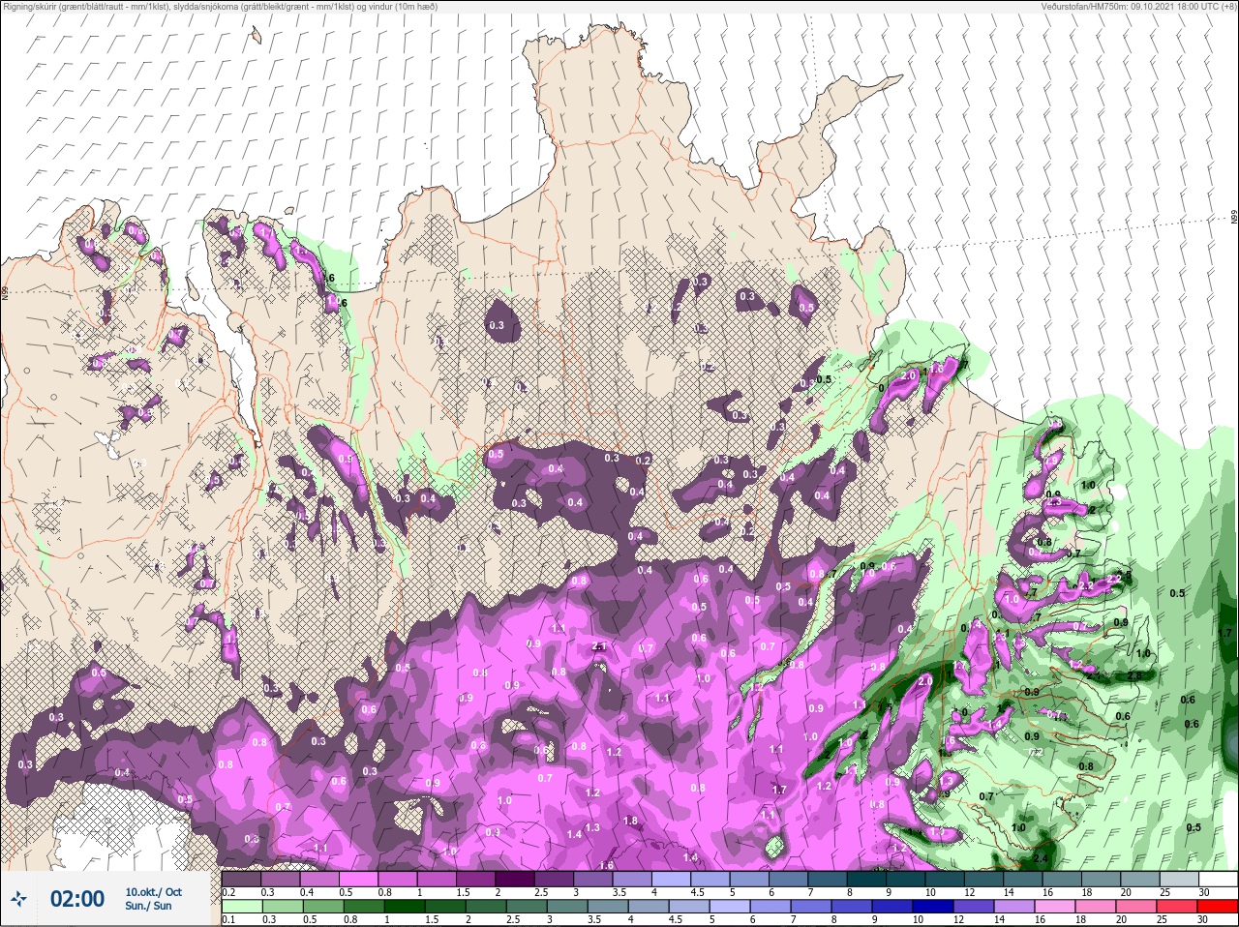
Task: Click the '2.8' rain value on the map
Action: pos(1135,675)
